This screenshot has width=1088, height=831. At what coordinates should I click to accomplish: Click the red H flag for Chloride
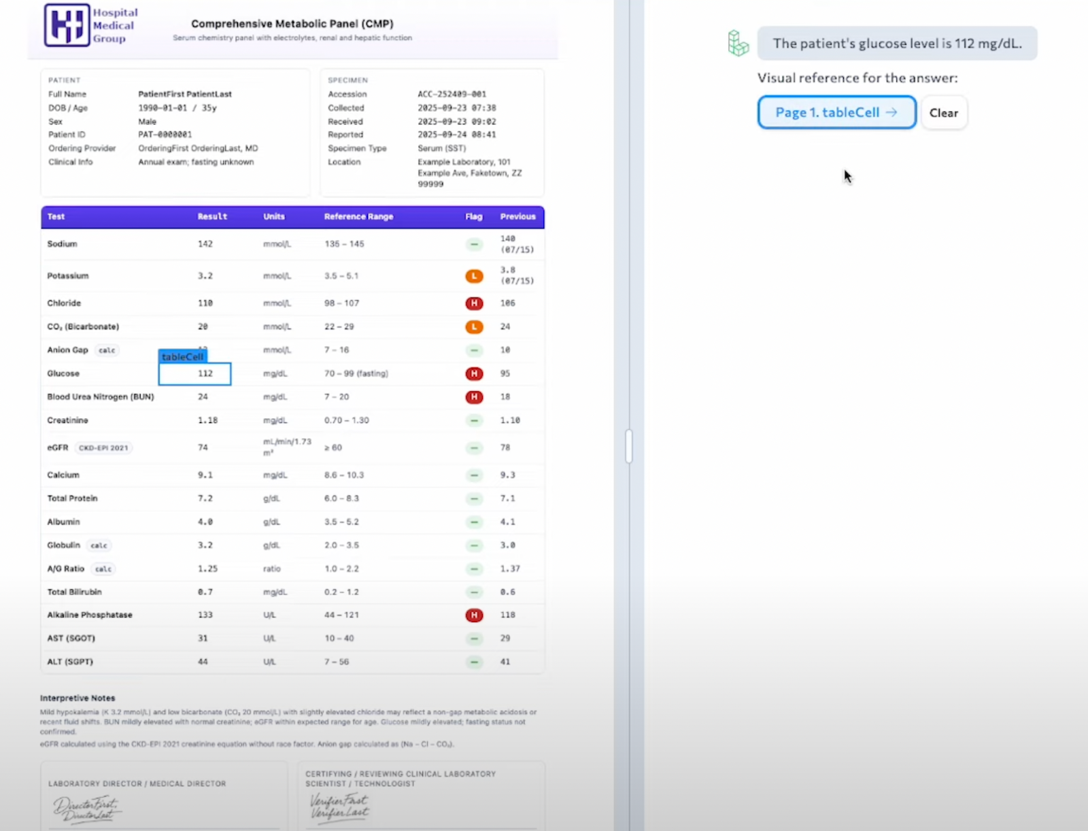(474, 303)
